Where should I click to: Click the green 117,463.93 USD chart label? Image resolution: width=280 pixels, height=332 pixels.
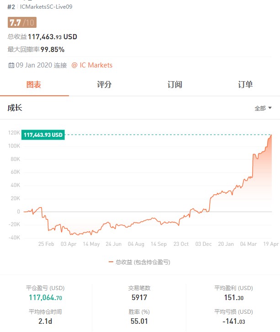43,135
